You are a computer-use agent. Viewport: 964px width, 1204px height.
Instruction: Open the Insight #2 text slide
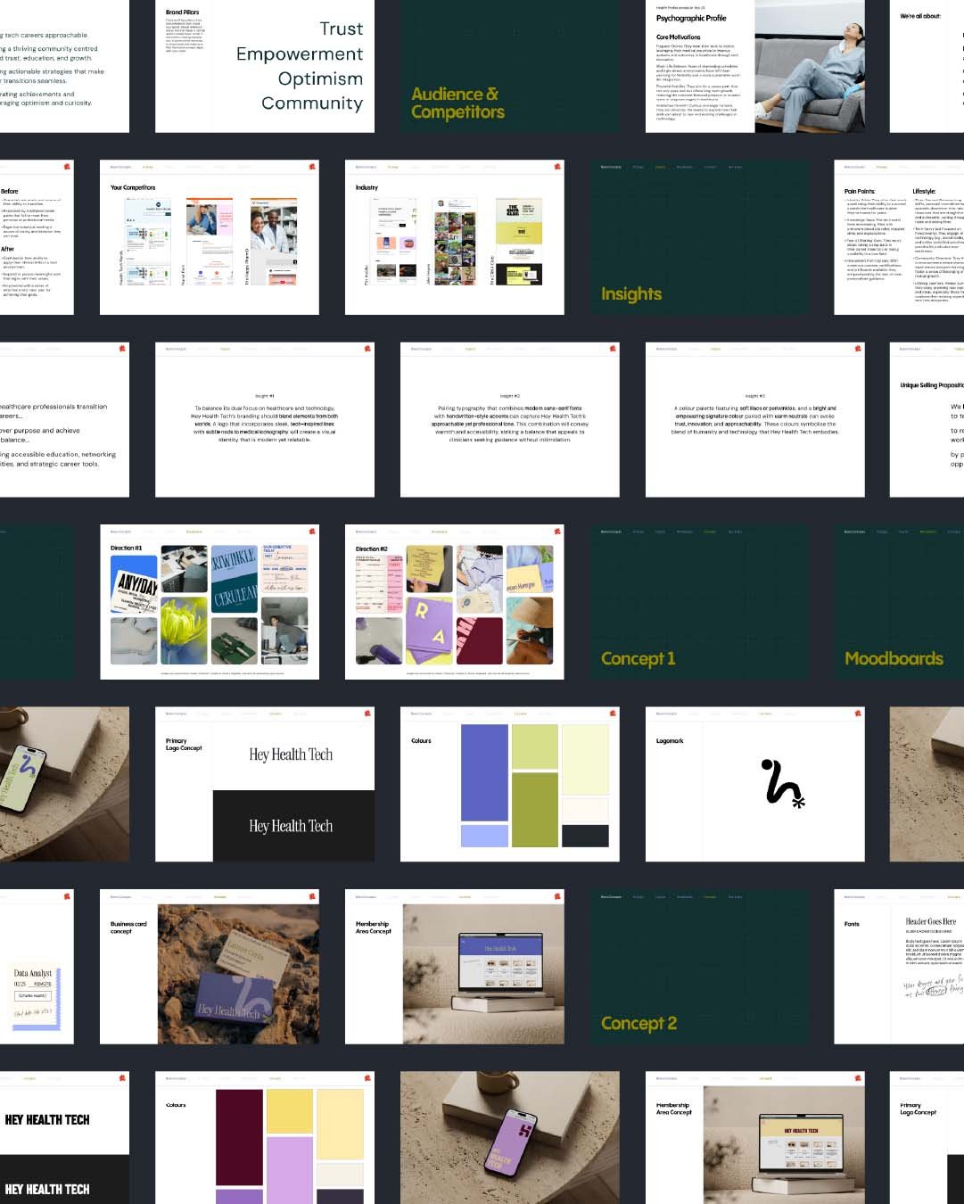(509, 420)
